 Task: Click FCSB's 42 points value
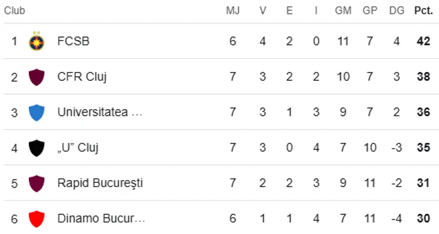(423, 41)
